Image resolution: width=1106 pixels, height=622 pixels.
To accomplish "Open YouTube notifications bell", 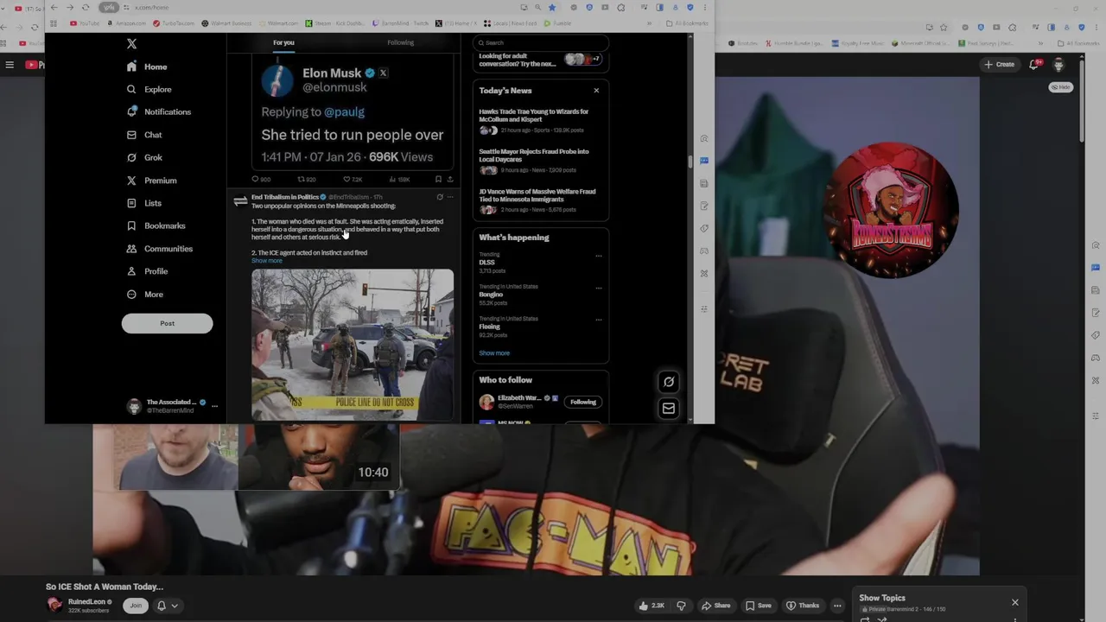I will pos(1034,65).
